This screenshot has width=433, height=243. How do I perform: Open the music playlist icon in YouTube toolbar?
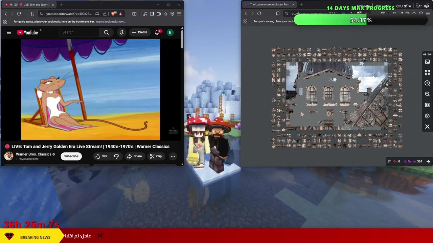point(145,13)
